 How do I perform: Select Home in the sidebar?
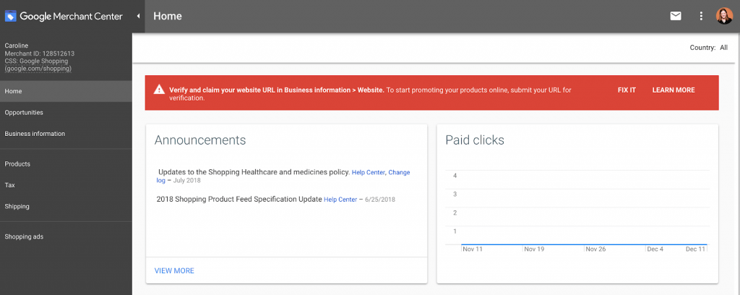point(13,91)
